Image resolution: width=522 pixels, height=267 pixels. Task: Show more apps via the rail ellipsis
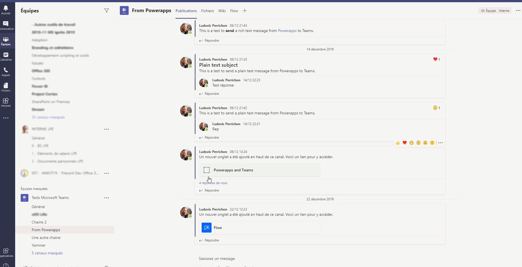(x=6, y=118)
